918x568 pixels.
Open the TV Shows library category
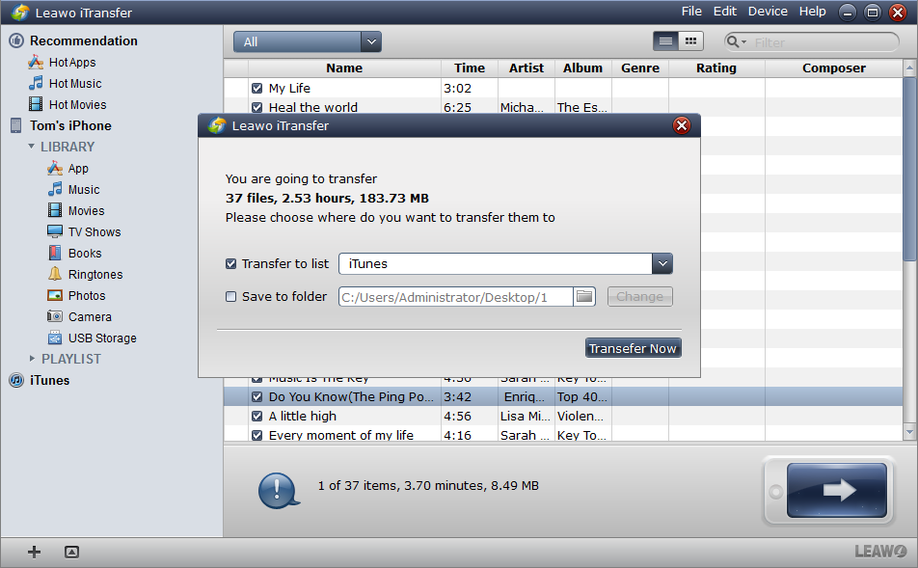(x=94, y=231)
